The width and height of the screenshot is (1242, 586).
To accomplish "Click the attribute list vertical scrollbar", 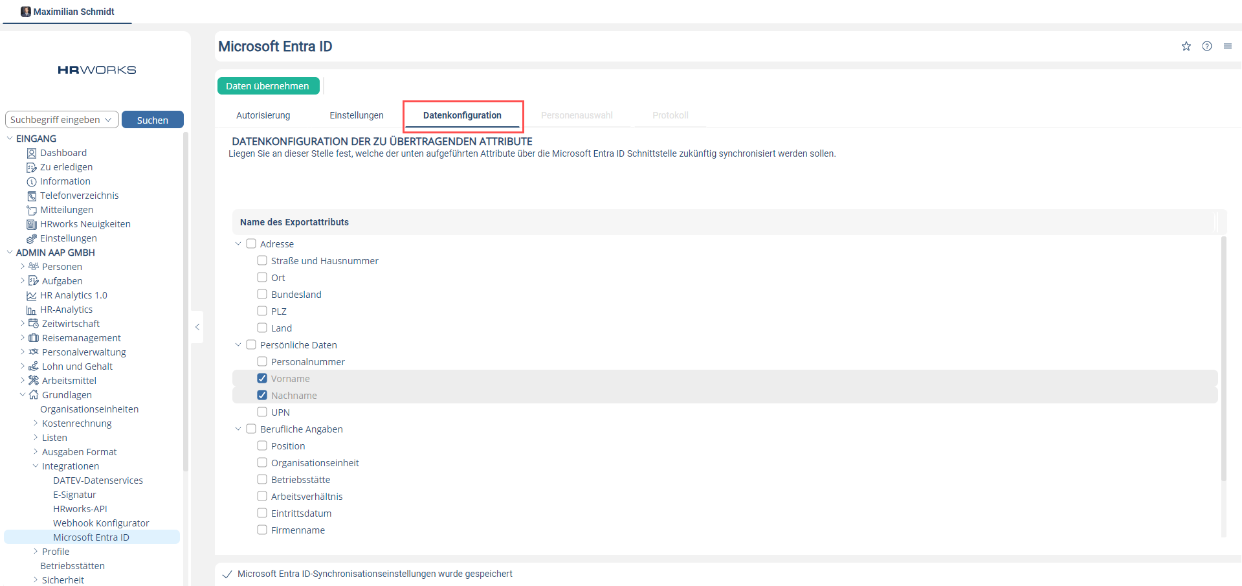I will pos(1223,359).
